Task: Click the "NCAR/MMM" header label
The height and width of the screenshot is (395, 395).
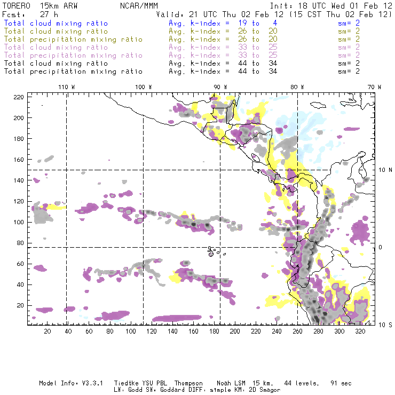Action: (x=139, y=6)
